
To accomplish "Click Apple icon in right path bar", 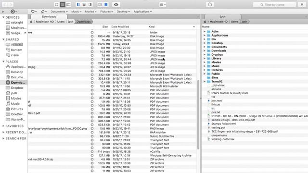I will 205,22.
